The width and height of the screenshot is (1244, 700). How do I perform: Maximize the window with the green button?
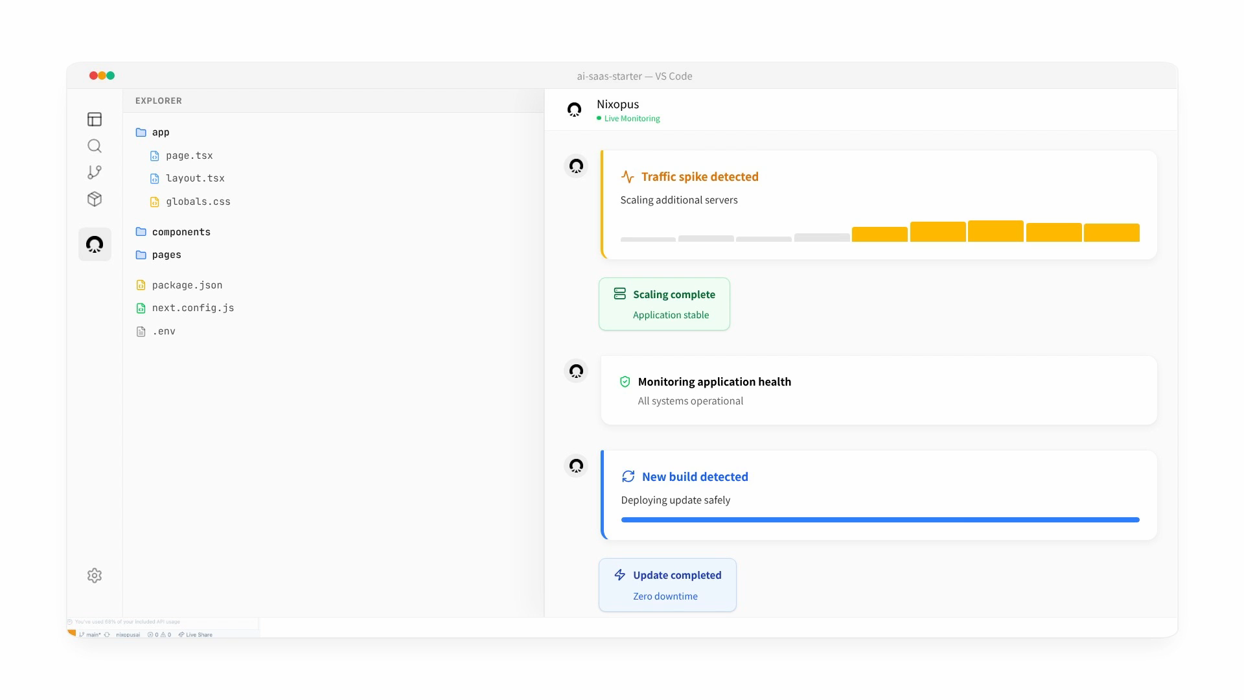pos(111,76)
